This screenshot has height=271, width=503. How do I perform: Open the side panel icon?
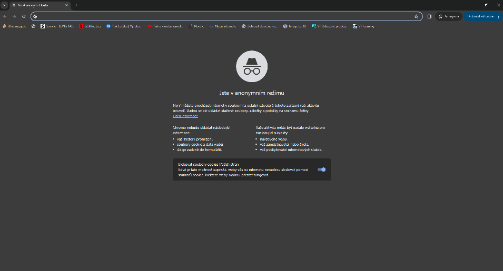[429, 16]
